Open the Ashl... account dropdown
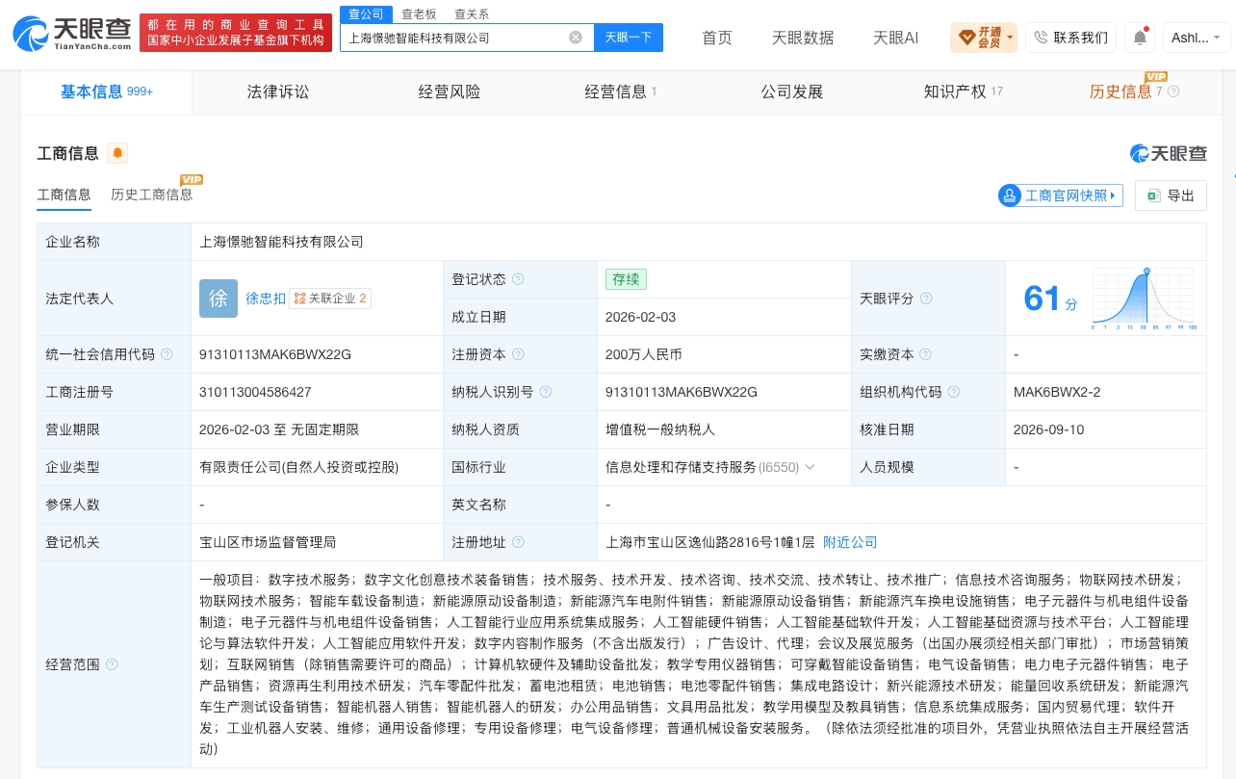Screen dimensions: 1236x779 tap(1197, 38)
